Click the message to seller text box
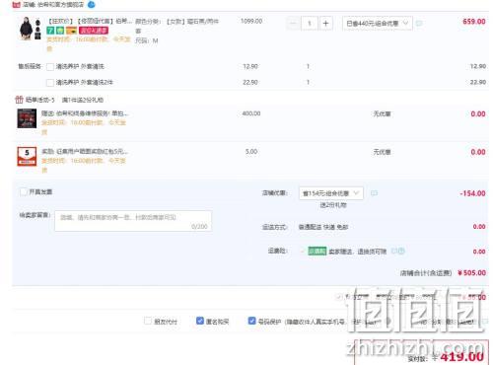Image resolution: width=493 pixels, height=365 pixels. 133,221
